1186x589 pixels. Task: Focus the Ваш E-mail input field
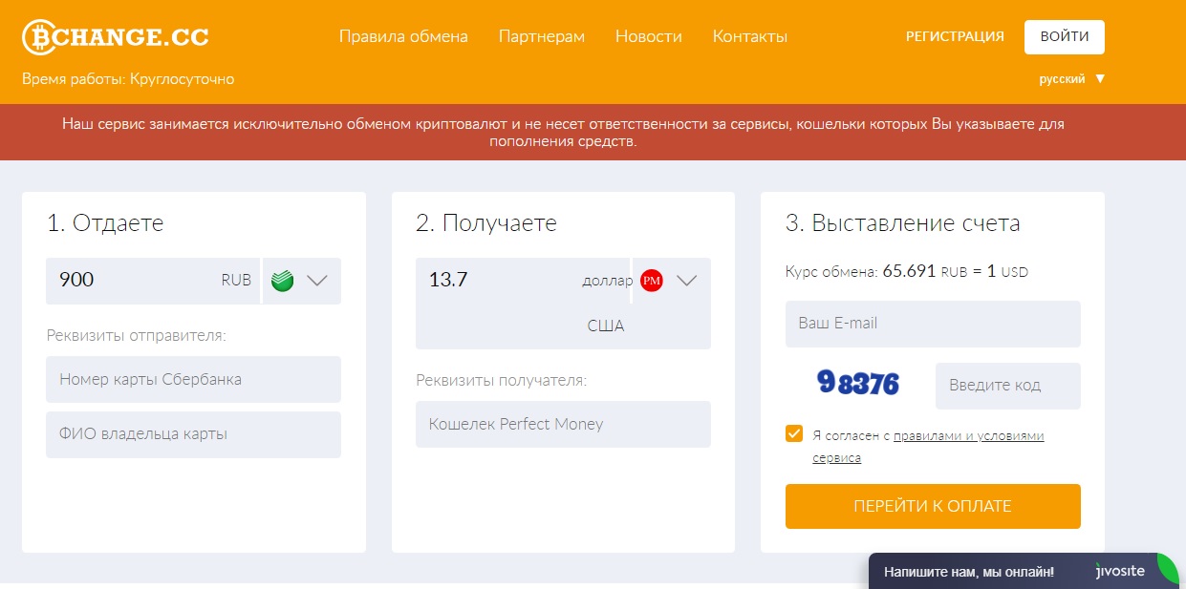click(932, 324)
